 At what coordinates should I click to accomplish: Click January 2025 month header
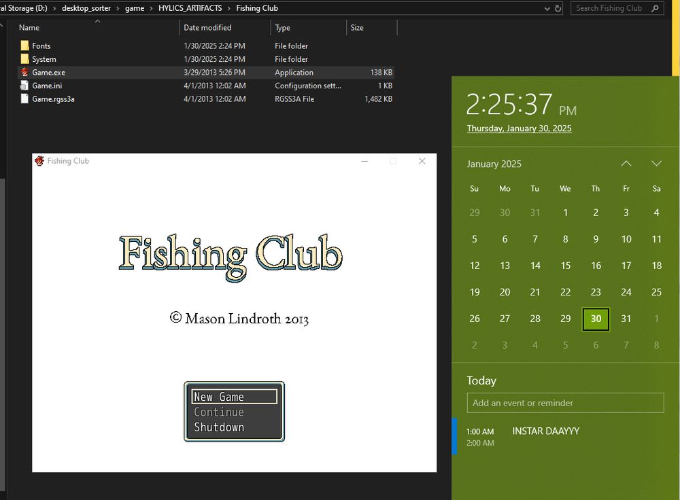tap(494, 164)
